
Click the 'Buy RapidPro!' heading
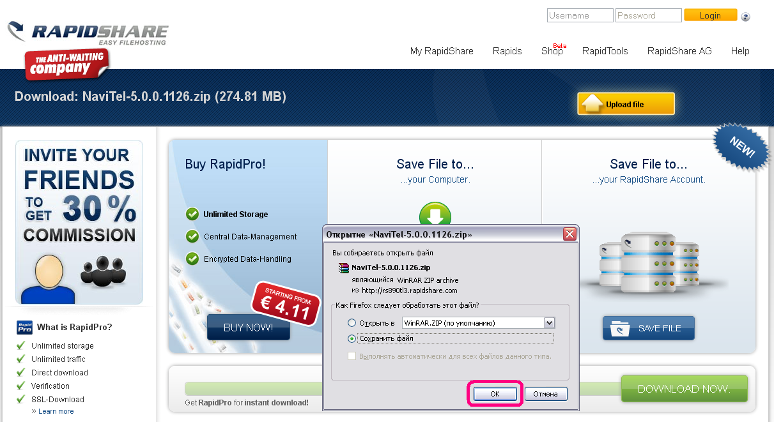click(225, 164)
